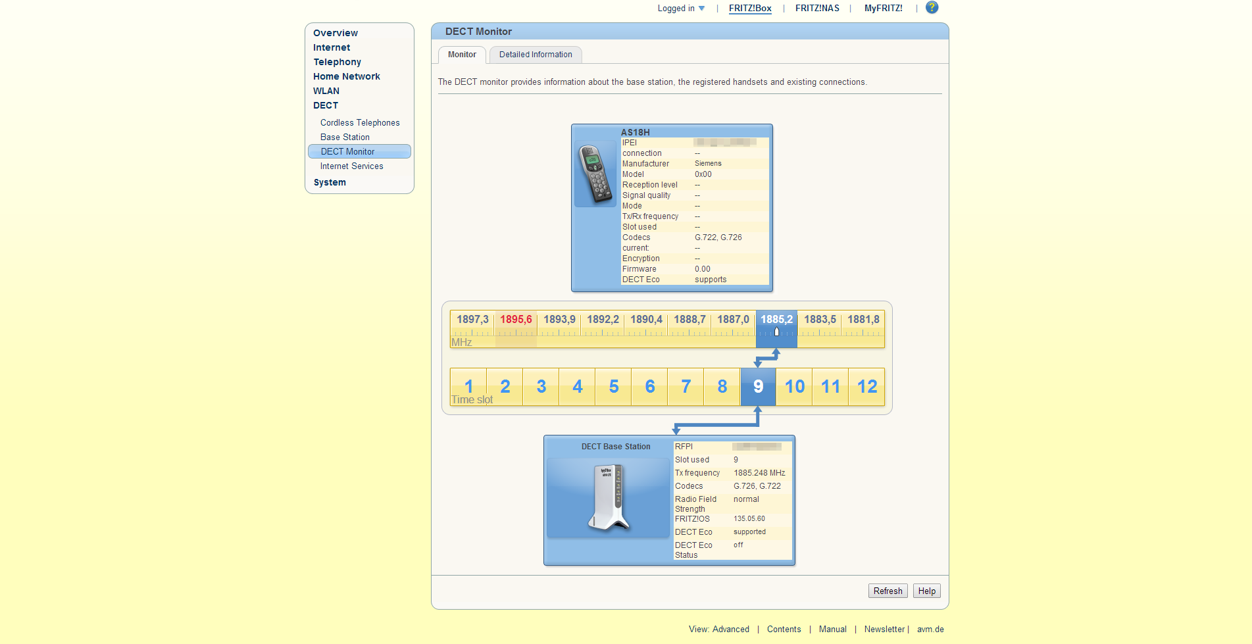The height and width of the screenshot is (644, 1252).
Task: Select the highlighted 1885,2 MHz frequency cell
Action: point(776,328)
